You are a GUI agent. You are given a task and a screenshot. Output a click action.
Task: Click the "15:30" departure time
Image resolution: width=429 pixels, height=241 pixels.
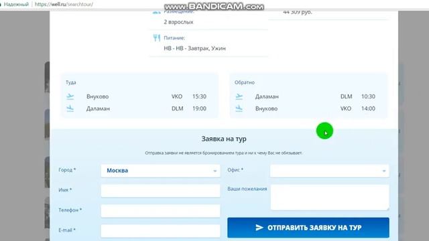199,96
